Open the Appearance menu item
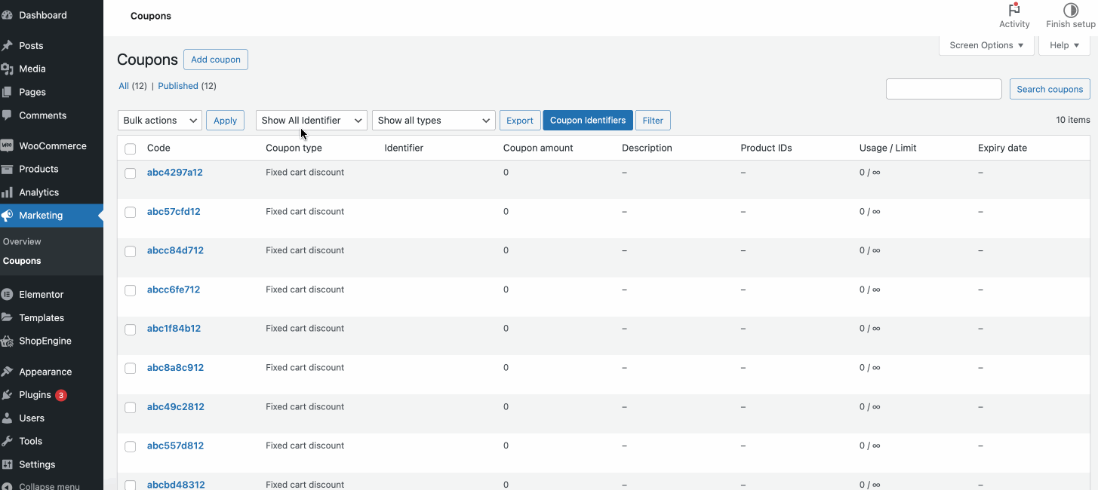 coord(52,372)
